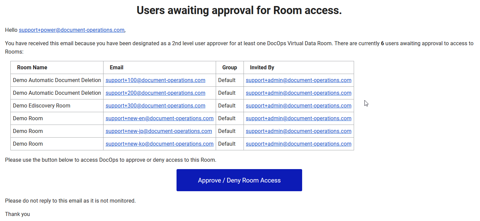
Task: Open the support+new-ko@document-operations.com link
Action: pyautogui.click(x=159, y=144)
